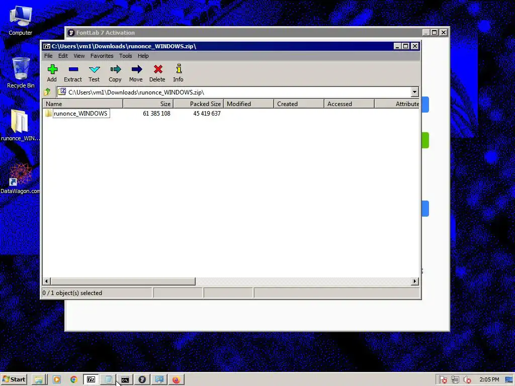Switch to the notepad-style taskbar window
515x386 pixels.
[108, 380]
